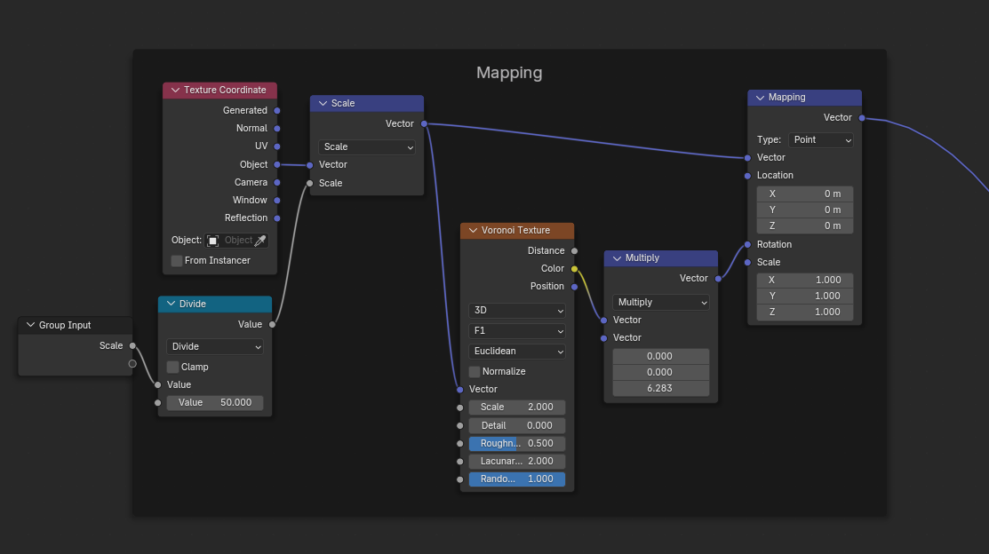The height and width of the screenshot is (554, 989).
Task: Click the UV output socket
Action: [277, 146]
